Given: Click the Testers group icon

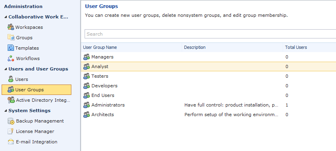Looking at the screenshot, I should [x=87, y=76].
